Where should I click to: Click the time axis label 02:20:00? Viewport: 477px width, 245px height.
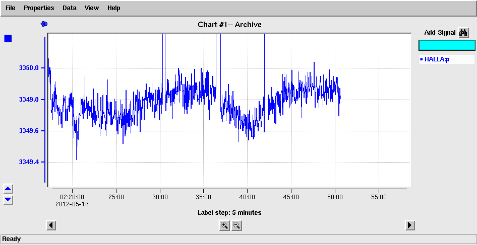[x=72, y=197]
